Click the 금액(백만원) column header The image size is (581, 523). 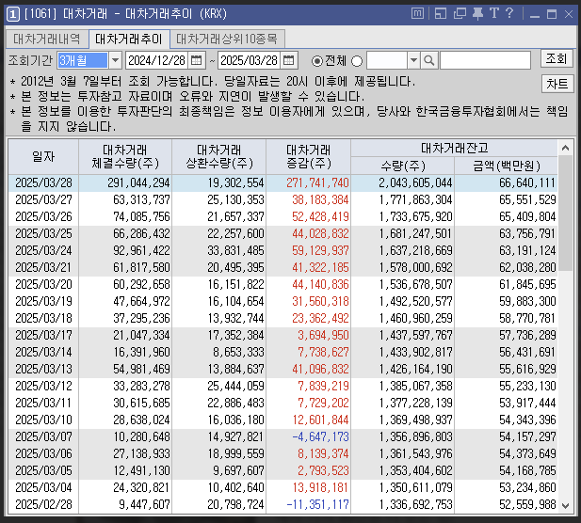pyautogui.click(x=507, y=166)
